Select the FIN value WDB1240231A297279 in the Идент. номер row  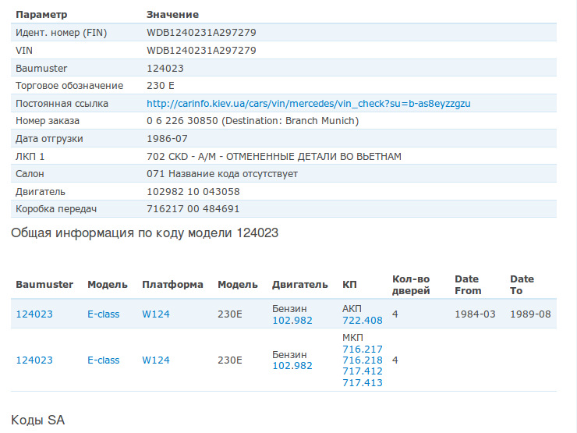tap(201, 33)
